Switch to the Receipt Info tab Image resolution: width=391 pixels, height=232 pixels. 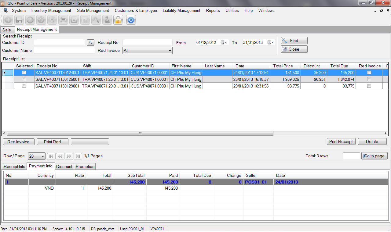pos(14,166)
